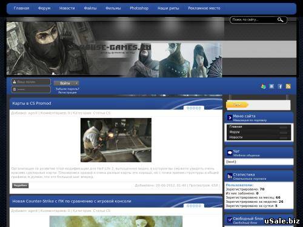Click the arrow icon of Меню сайта
This screenshot has width=303, height=227.
[230, 117]
